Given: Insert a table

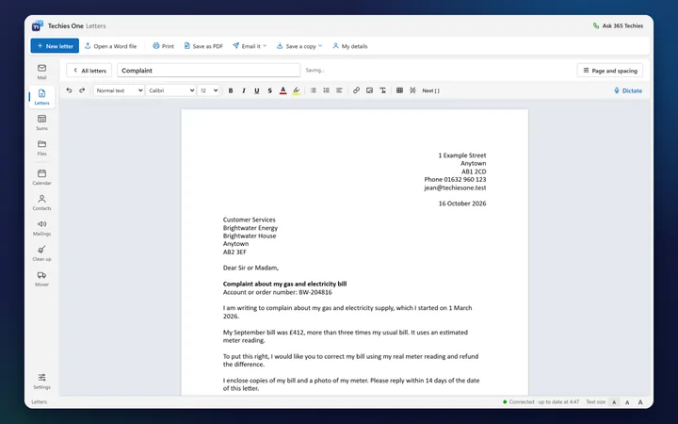Looking at the screenshot, I should point(399,90).
